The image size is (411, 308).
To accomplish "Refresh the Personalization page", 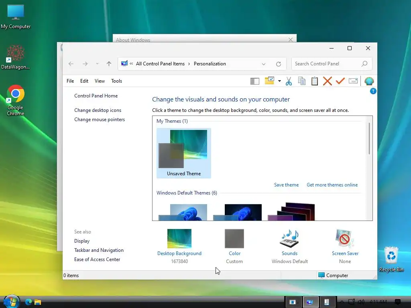I will click(x=279, y=64).
